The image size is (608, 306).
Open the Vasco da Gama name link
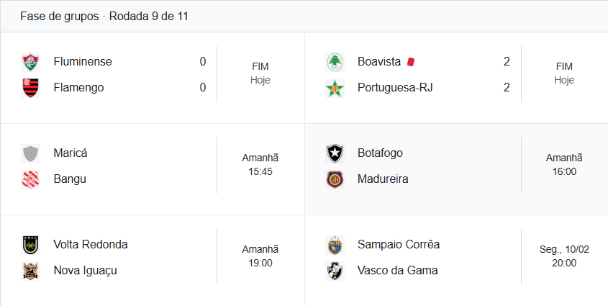coord(397,271)
